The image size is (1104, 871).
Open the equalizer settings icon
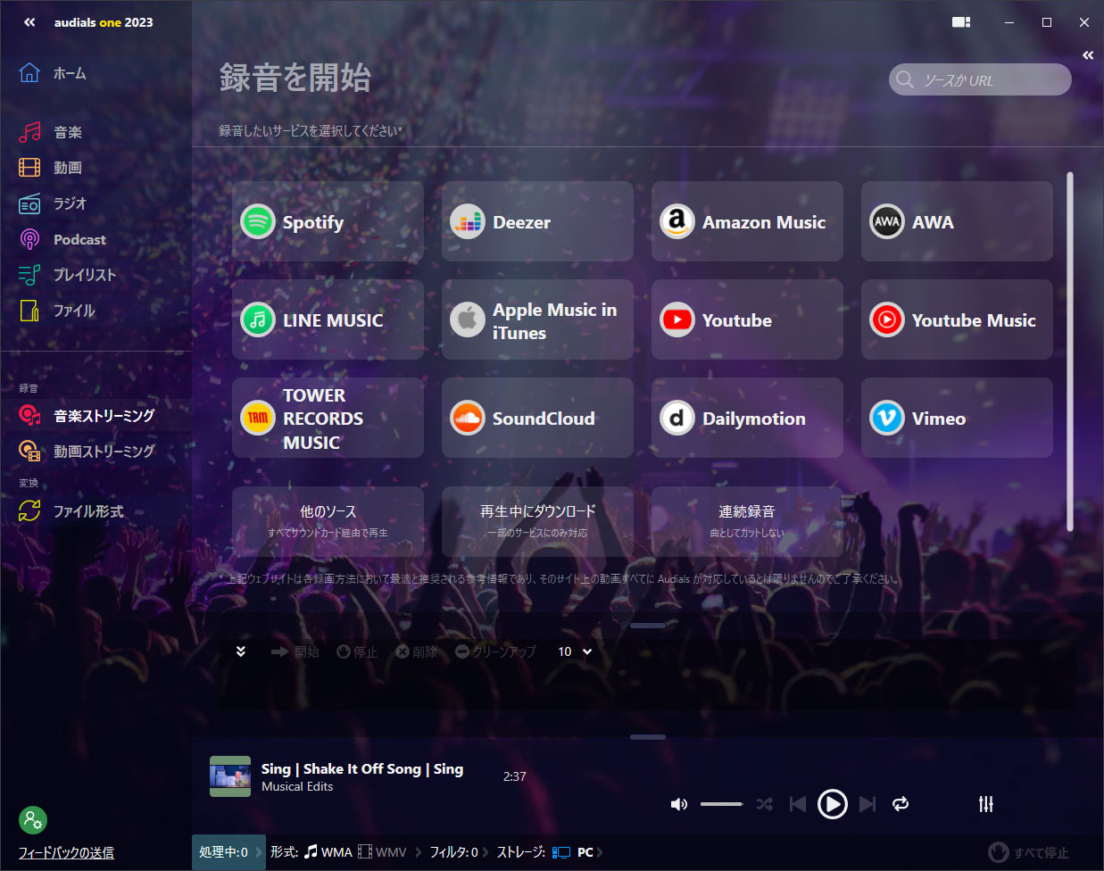(986, 804)
